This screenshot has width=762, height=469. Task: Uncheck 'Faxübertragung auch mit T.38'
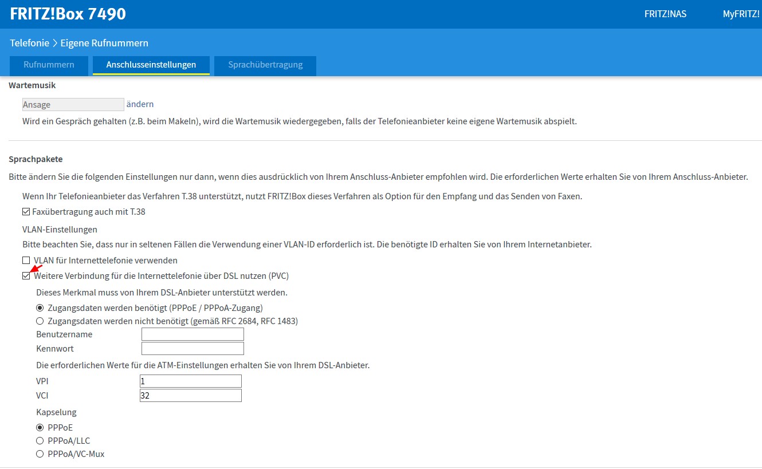click(x=26, y=212)
